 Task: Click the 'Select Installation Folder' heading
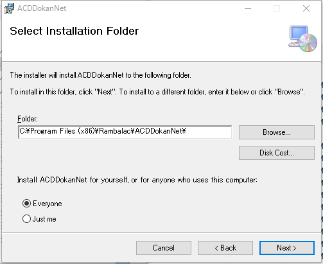click(x=74, y=31)
